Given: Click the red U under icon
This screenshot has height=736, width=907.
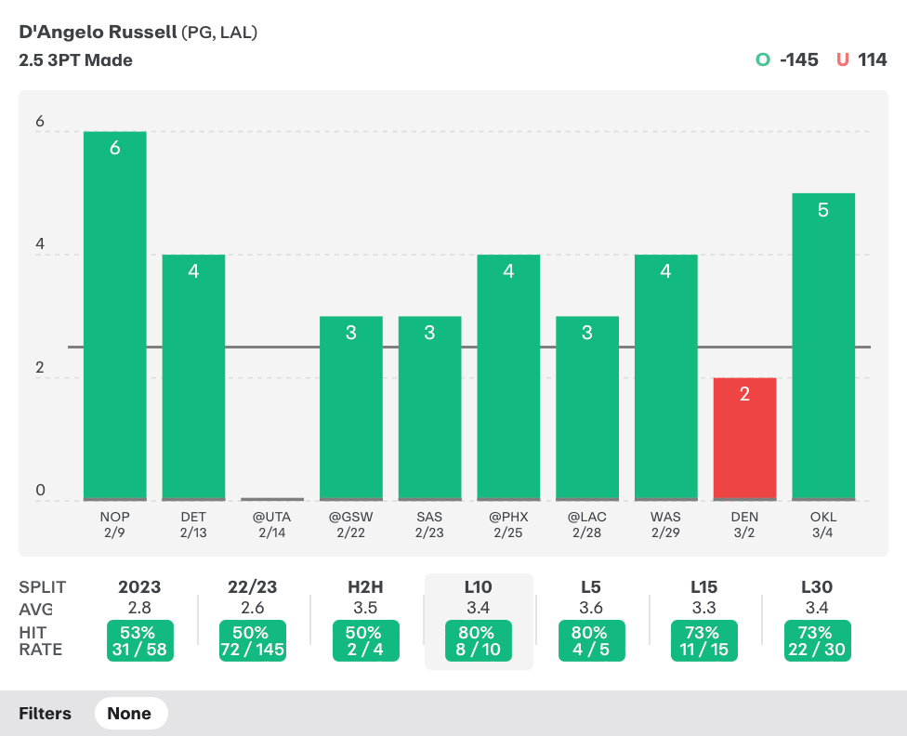Looking at the screenshot, I should [843, 59].
